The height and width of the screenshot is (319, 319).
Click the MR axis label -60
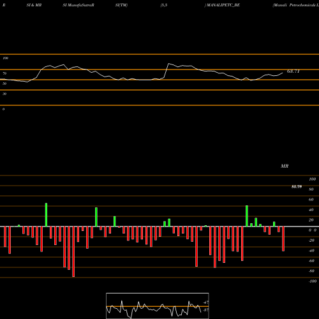point(311,261)
